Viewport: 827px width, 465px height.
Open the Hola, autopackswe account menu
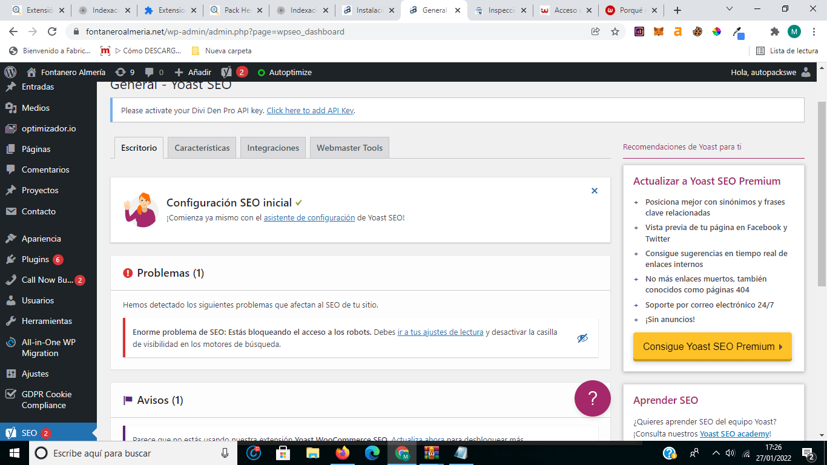771,72
